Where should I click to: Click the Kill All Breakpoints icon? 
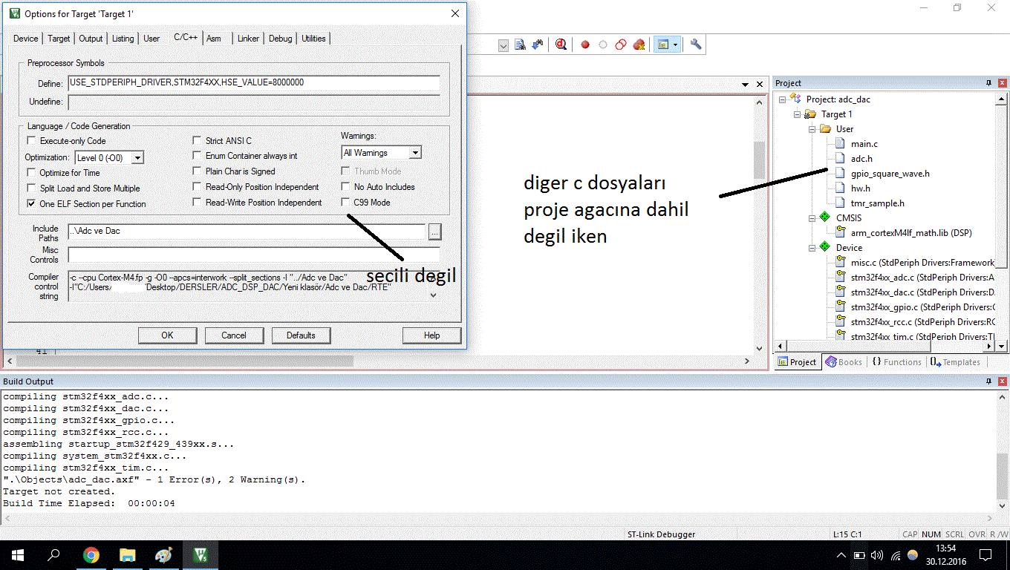[639, 45]
